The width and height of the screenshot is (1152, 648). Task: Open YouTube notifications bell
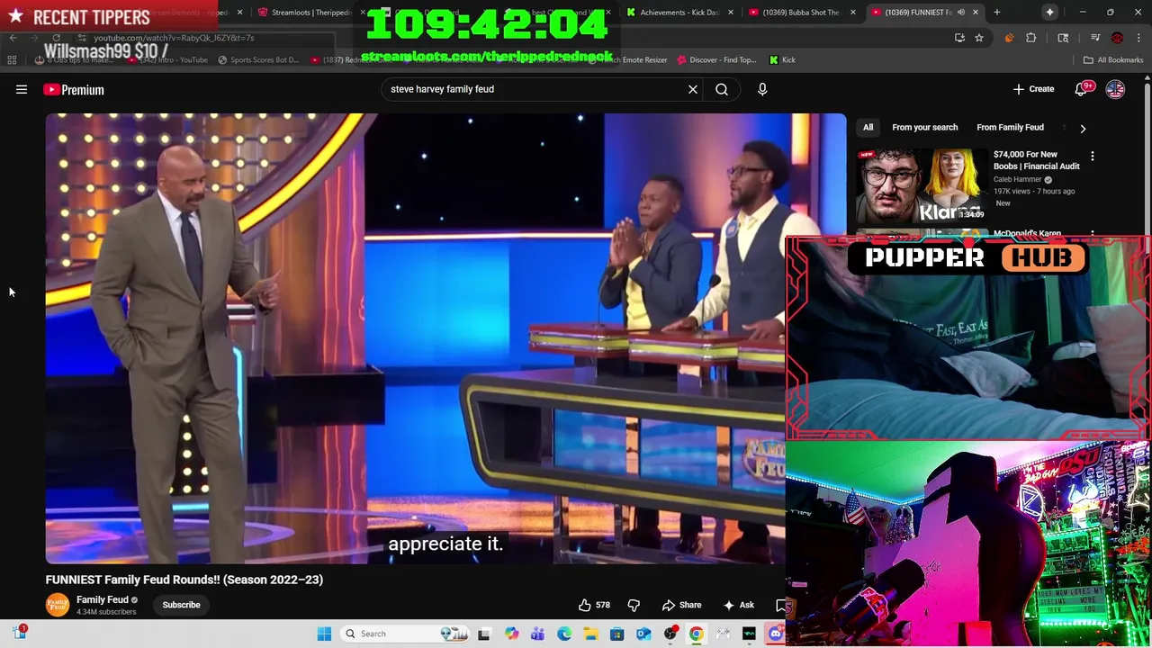pos(1081,89)
